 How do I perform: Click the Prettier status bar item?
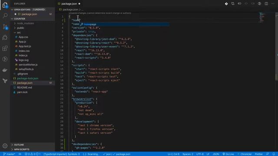tap(259, 154)
